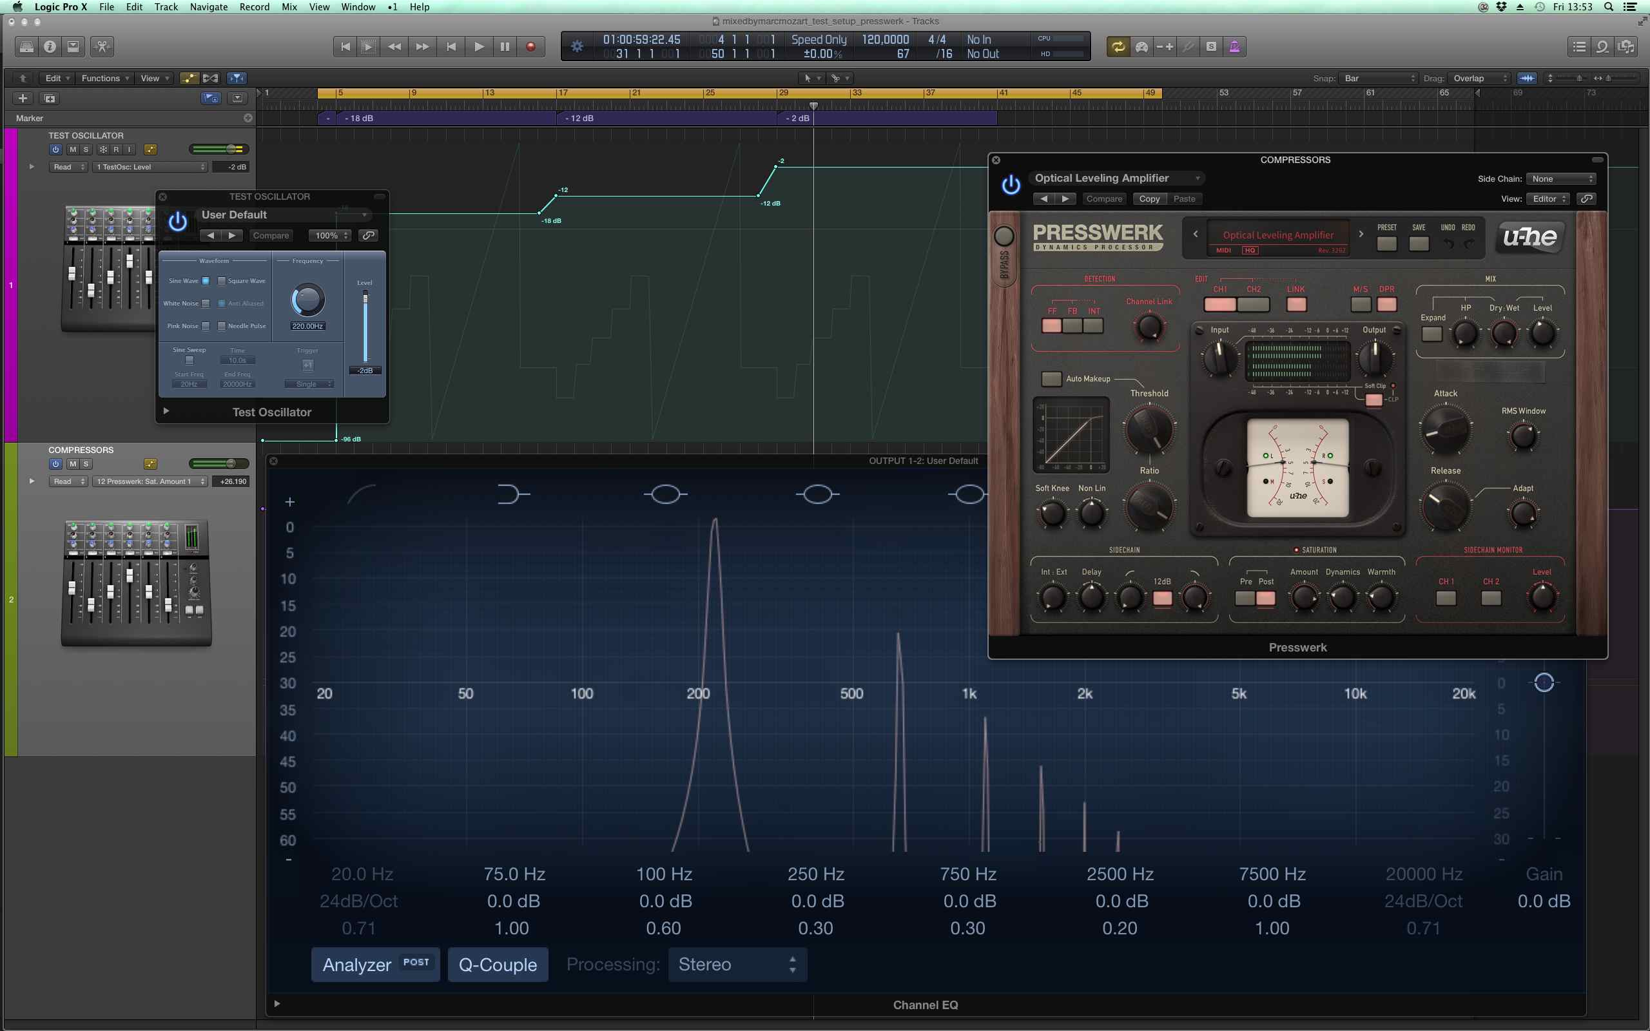Open the Snap Bar dropdown
1650x1031 pixels.
pos(1379,78)
